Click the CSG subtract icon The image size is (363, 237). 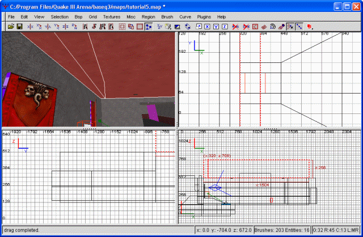[122, 27]
